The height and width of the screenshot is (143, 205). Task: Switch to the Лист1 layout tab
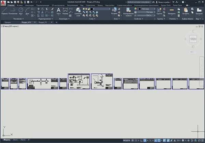15,140
